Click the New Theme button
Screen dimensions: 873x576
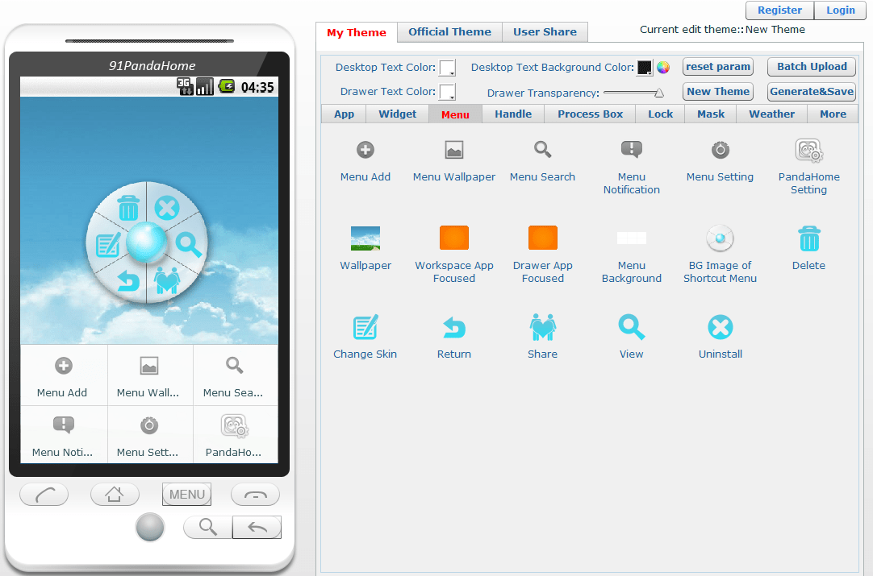717,92
